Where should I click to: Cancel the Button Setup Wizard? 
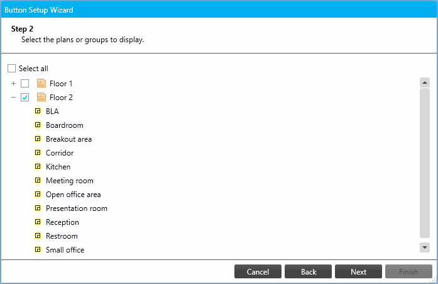click(258, 271)
